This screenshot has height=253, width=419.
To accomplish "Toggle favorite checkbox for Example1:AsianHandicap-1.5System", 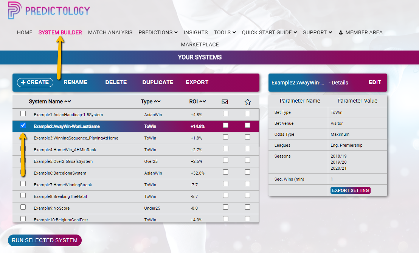I will click(x=247, y=113).
